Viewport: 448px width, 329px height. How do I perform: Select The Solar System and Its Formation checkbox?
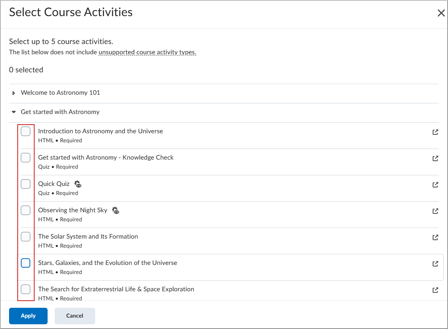click(x=26, y=237)
